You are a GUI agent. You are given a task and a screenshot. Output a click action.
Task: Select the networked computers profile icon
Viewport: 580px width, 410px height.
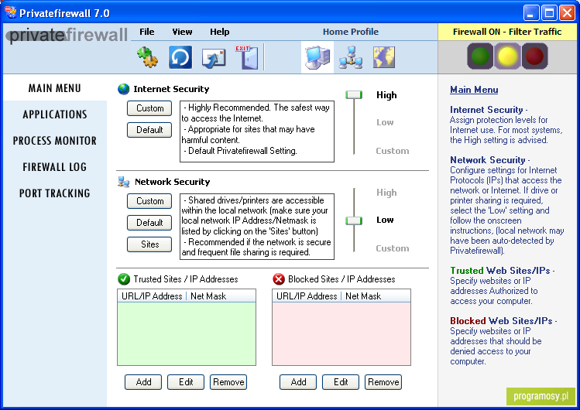(x=351, y=57)
